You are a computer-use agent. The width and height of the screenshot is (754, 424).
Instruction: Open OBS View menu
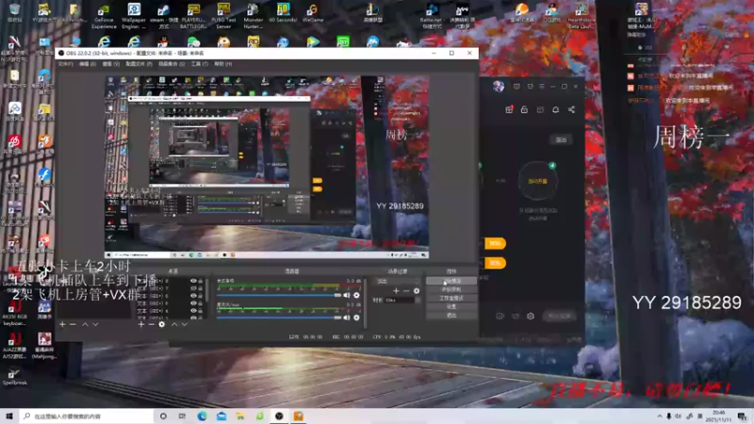[x=110, y=64]
